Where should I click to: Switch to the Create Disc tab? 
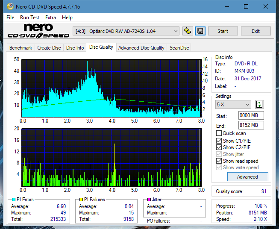pos(49,48)
